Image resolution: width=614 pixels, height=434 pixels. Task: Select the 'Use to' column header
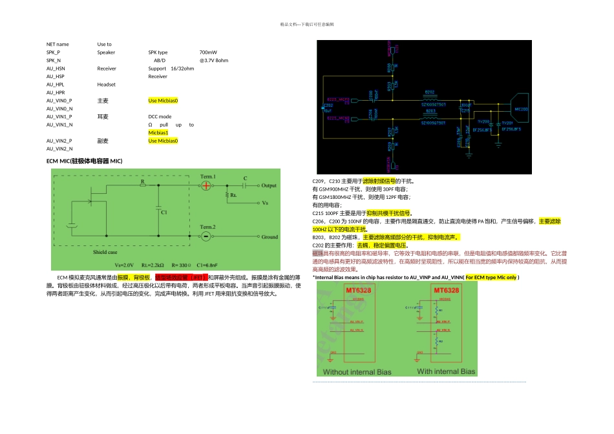[104, 44]
